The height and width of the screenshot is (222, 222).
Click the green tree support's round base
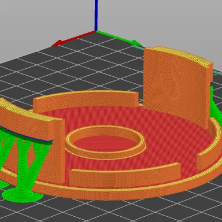[x=23, y=195]
